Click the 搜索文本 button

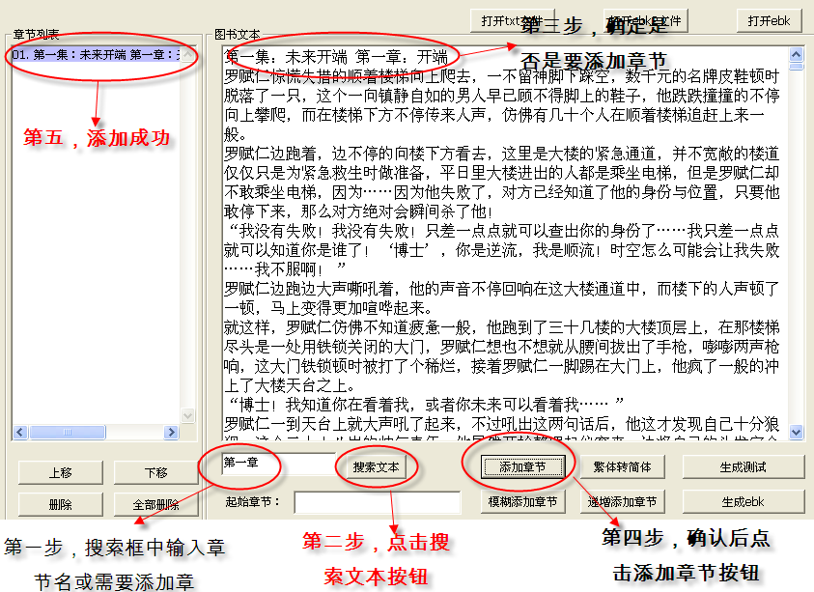point(376,466)
